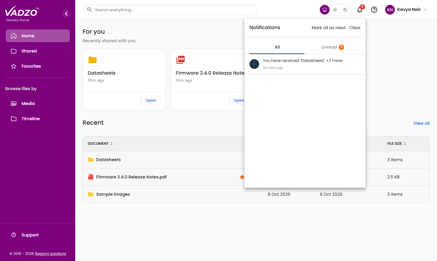
Task: Open the Sample Images folder row
Action: pos(256,194)
